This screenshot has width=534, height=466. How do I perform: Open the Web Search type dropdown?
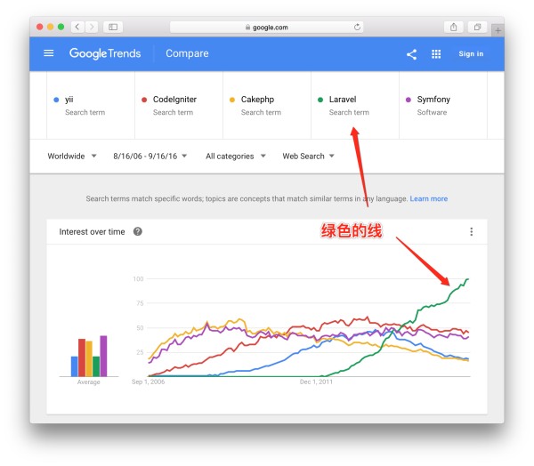click(308, 157)
